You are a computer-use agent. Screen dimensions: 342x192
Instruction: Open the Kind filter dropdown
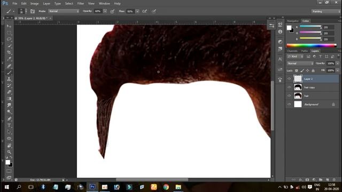coord(295,57)
